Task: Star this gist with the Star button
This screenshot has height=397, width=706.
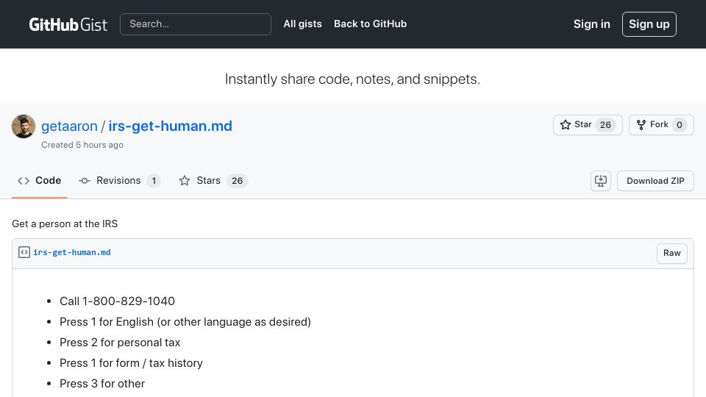Action: [x=588, y=125]
